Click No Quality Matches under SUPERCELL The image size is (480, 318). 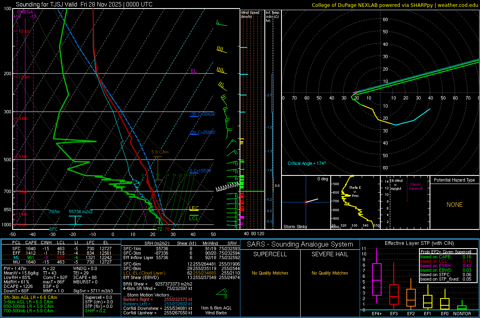(x=270, y=273)
